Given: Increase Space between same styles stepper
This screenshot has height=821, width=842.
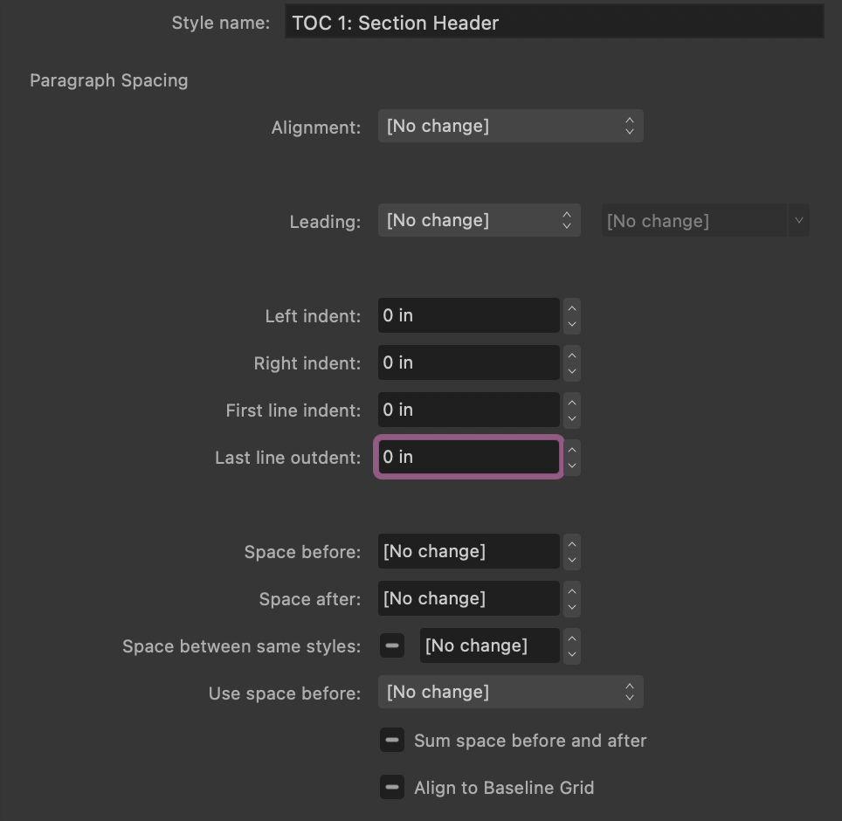Looking at the screenshot, I should click(x=572, y=638).
